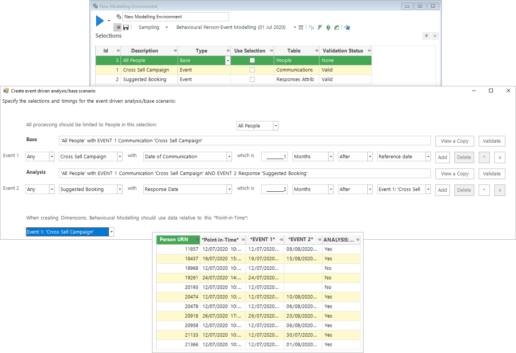The width and height of the screenshot is (516, 353).
Task: Click the Person URN column header
Action: [178, 240]
